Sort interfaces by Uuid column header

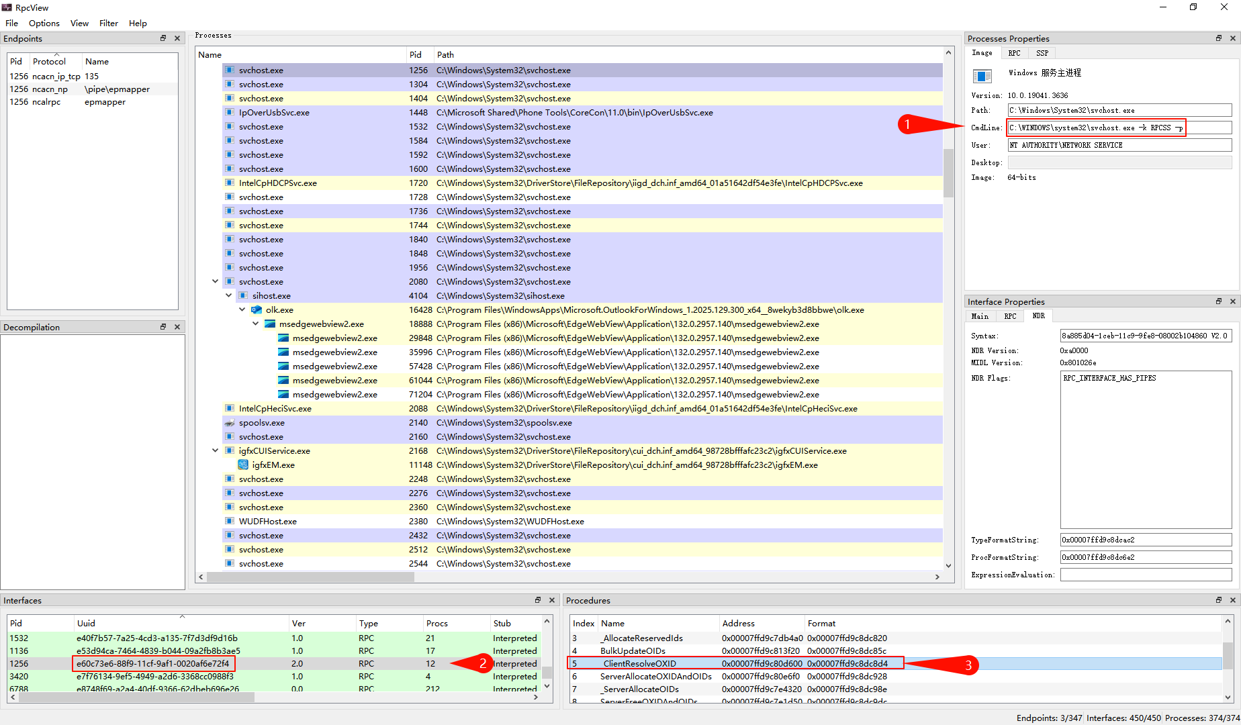(86, 623)
